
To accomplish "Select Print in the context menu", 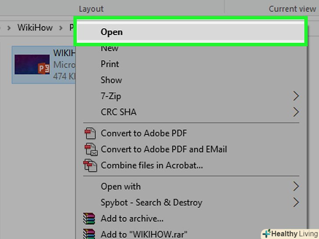I will coord(110,64).
